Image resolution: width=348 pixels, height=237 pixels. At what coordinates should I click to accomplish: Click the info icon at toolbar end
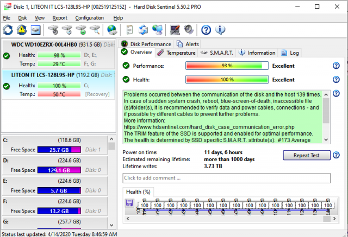point(220,29)
